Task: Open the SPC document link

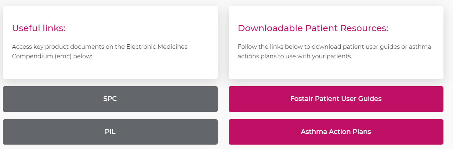Action: (x=110, y=99)
